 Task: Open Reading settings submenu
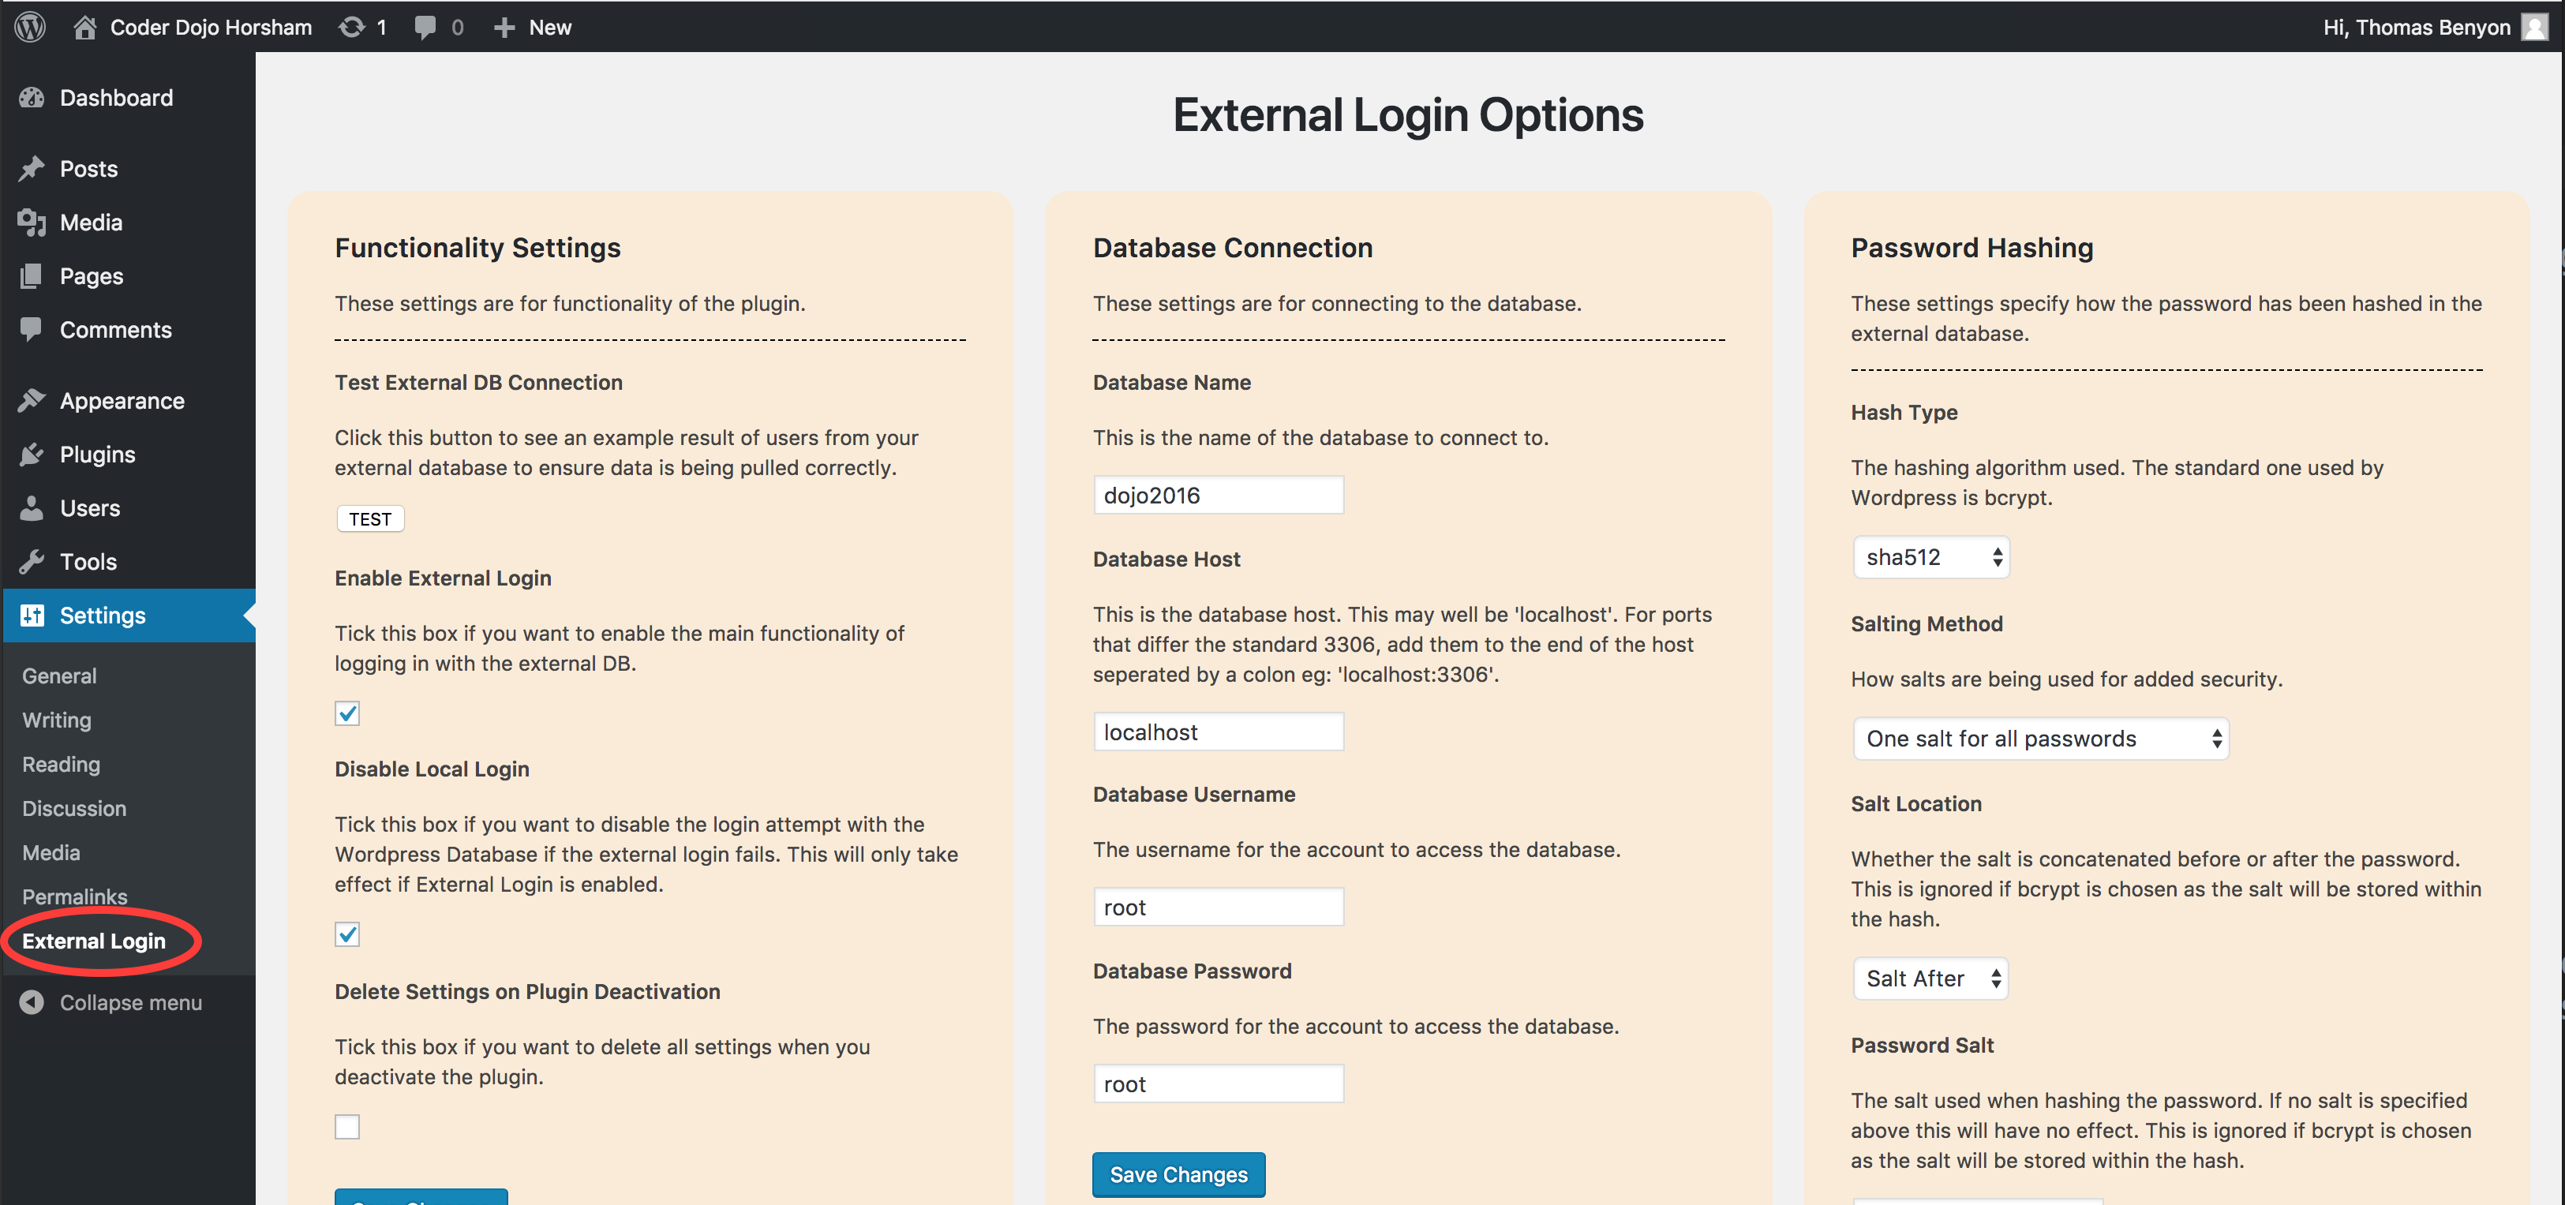tap(62, 764)
